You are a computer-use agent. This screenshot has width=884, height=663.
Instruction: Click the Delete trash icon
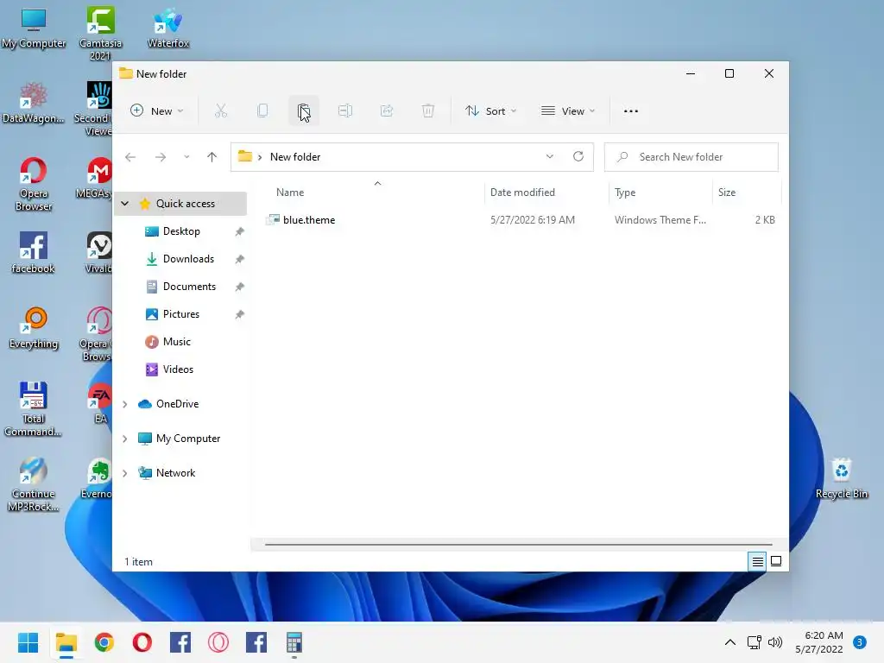[428, 111]
